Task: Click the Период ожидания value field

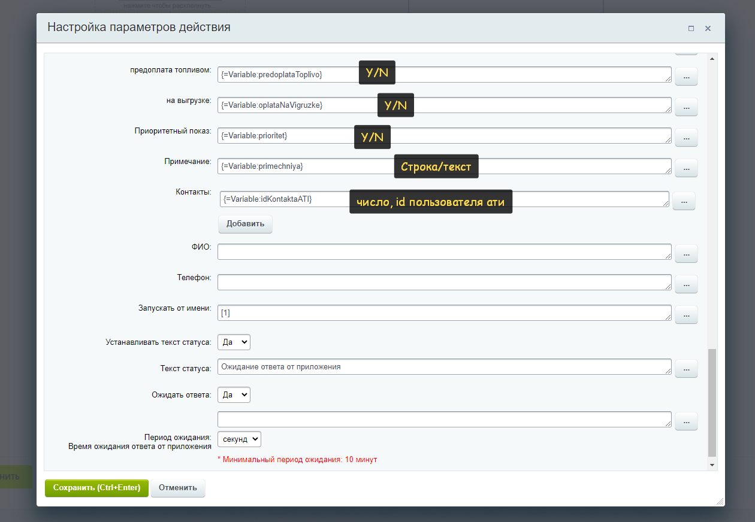Action: coord(443,420)
